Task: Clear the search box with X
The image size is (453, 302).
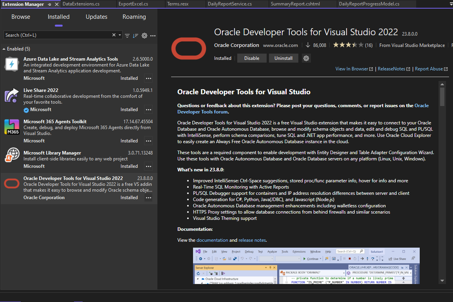Action: click(114, 35)
